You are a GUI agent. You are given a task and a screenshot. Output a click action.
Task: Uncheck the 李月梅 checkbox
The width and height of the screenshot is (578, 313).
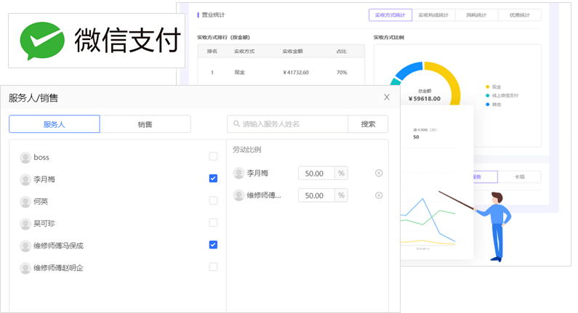point(213,179)
